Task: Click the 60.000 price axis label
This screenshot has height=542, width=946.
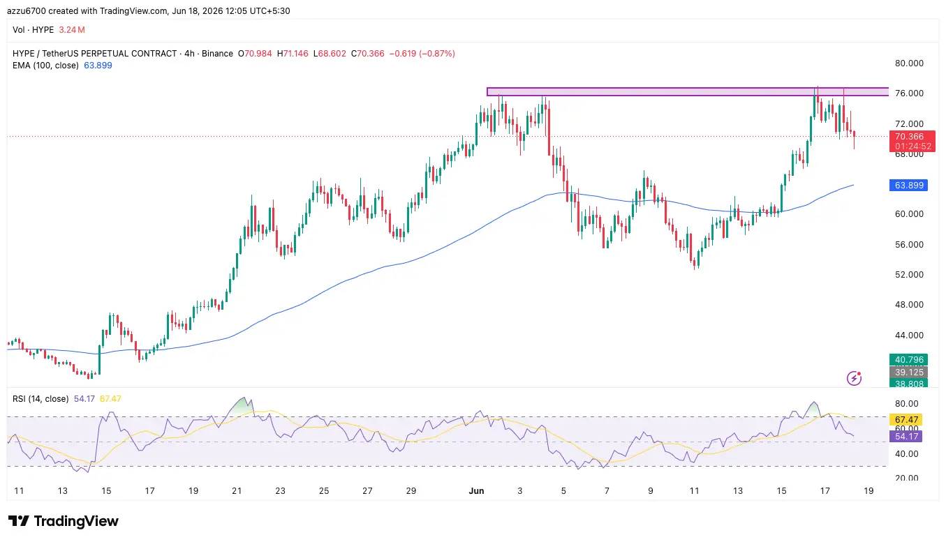Action: (909, 214)
